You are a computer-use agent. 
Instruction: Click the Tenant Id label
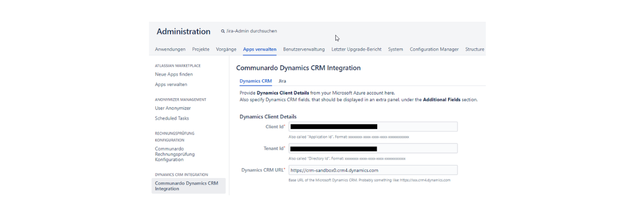click(274, 149)
